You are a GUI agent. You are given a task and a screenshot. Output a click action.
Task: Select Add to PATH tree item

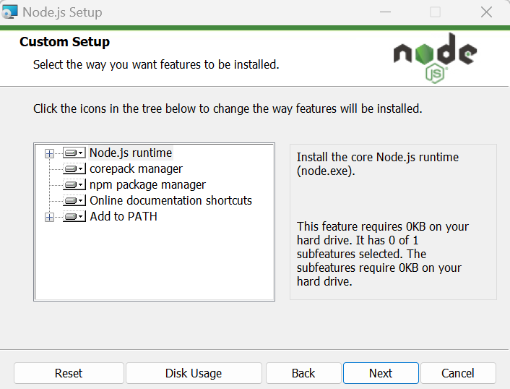point(124,216)
